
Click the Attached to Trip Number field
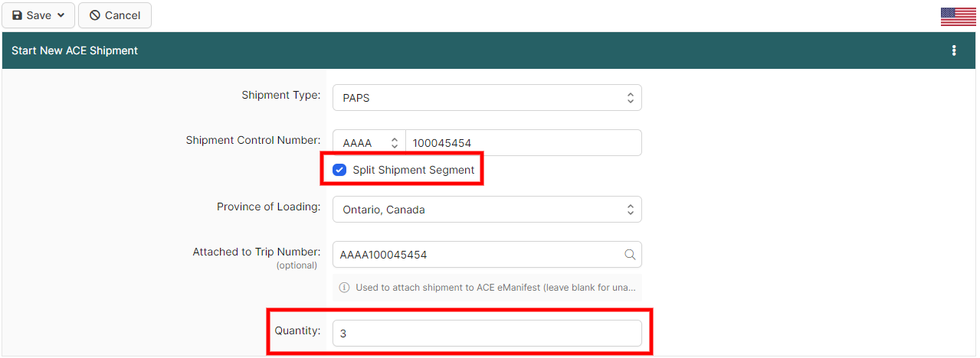point(475,255)
